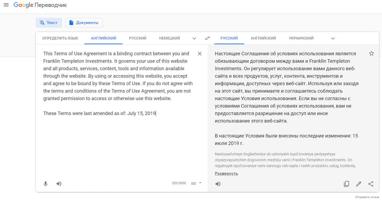Image resolution: width=382 pixels, height=201 pixels.
Task: Choose НЕМЕЦКИЙ as source language
Action: pos(169,38)
